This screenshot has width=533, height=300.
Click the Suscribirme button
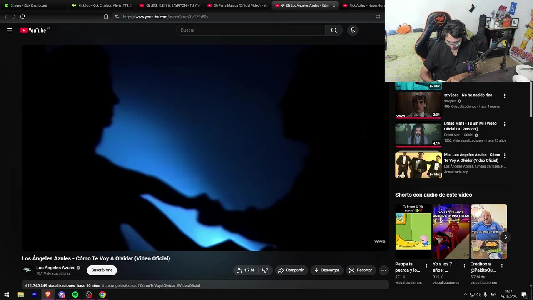tap(102, 270)
